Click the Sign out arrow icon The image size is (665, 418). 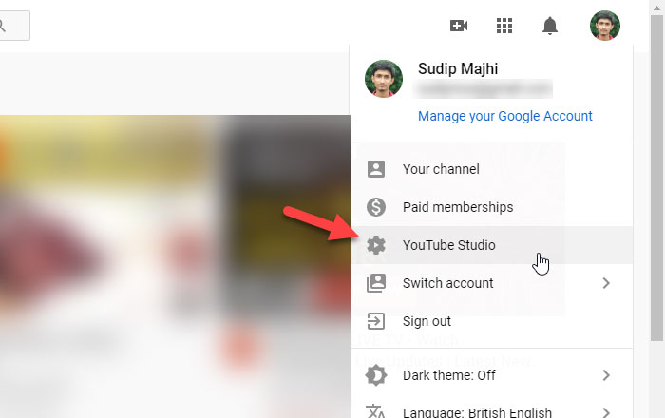tap(376, 321)
